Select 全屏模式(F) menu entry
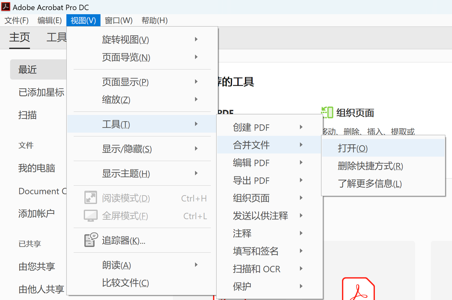The height and width of the screenshot is (300, 452). (x=142, y=216)
